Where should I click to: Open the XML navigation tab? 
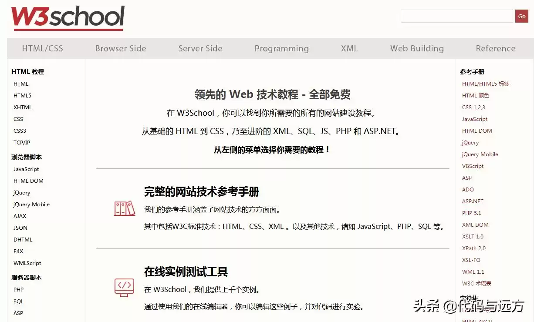349,48
